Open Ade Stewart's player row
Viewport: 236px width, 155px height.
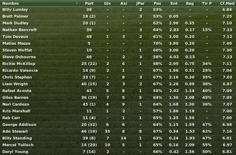coord(118,131)
